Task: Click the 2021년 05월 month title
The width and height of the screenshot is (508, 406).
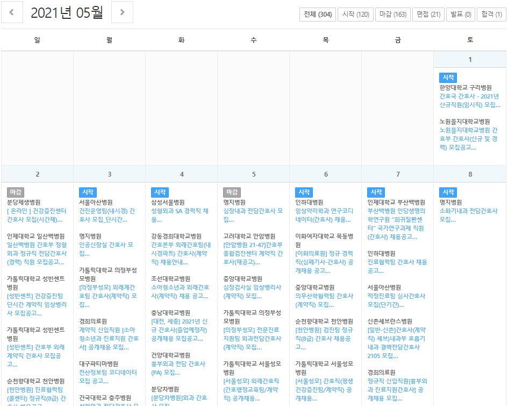Action: (67, 13)
